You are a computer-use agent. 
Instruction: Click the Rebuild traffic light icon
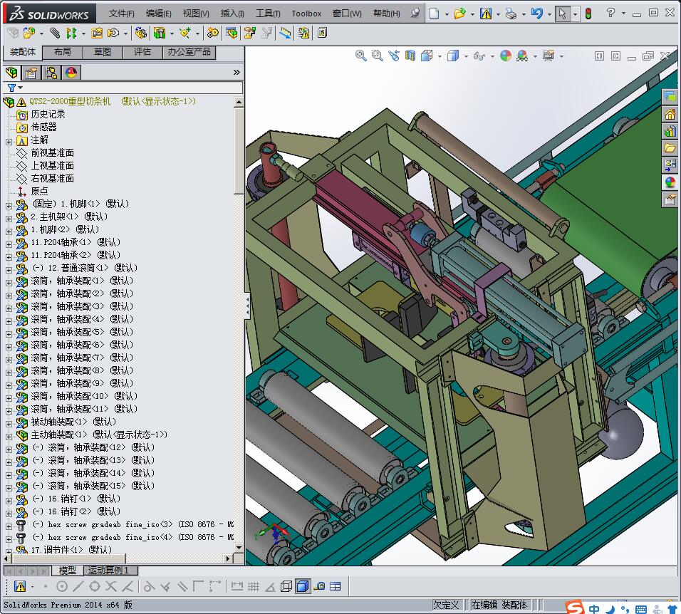(588, 14)
